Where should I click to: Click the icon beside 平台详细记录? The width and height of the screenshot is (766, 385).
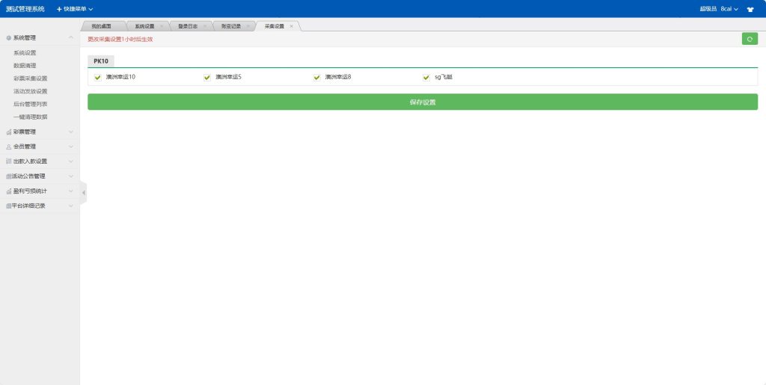[x=8, y=206]
